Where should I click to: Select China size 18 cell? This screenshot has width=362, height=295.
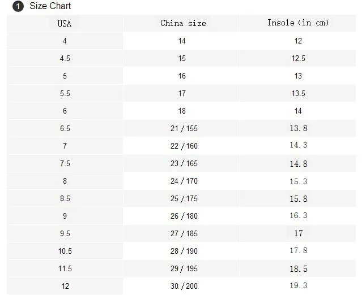click(x=181, y=111)
